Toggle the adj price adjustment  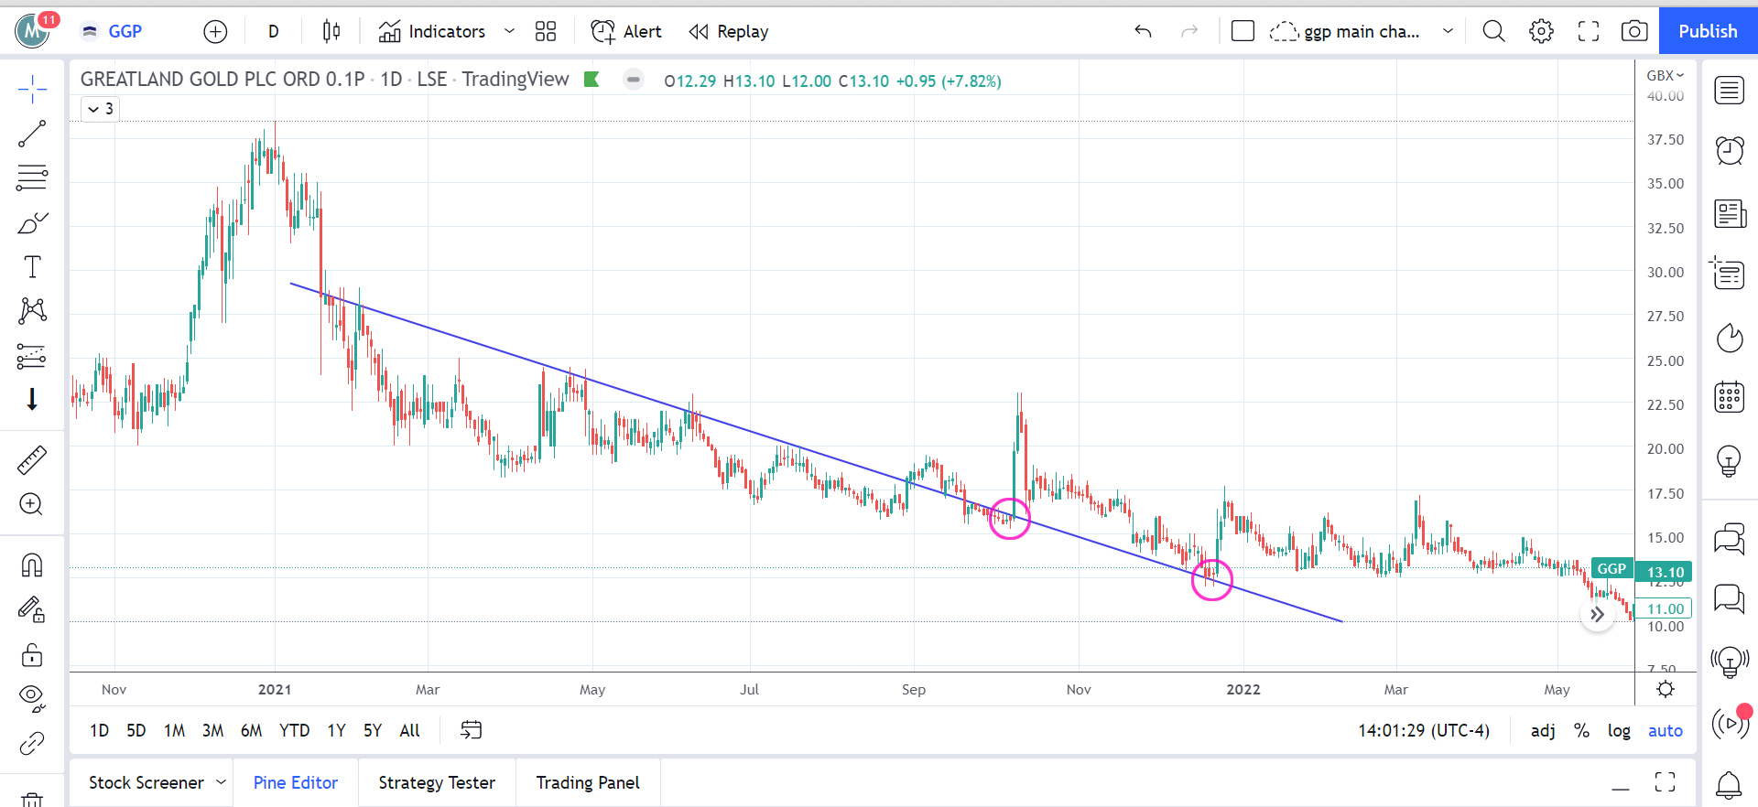[x=1543, y=730]
